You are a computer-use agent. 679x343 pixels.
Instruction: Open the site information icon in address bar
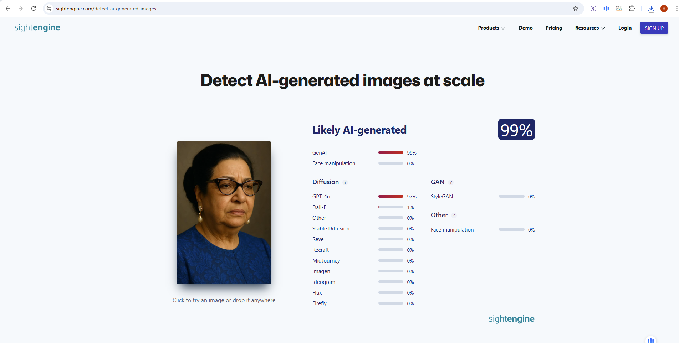click(x=48, y=8)
